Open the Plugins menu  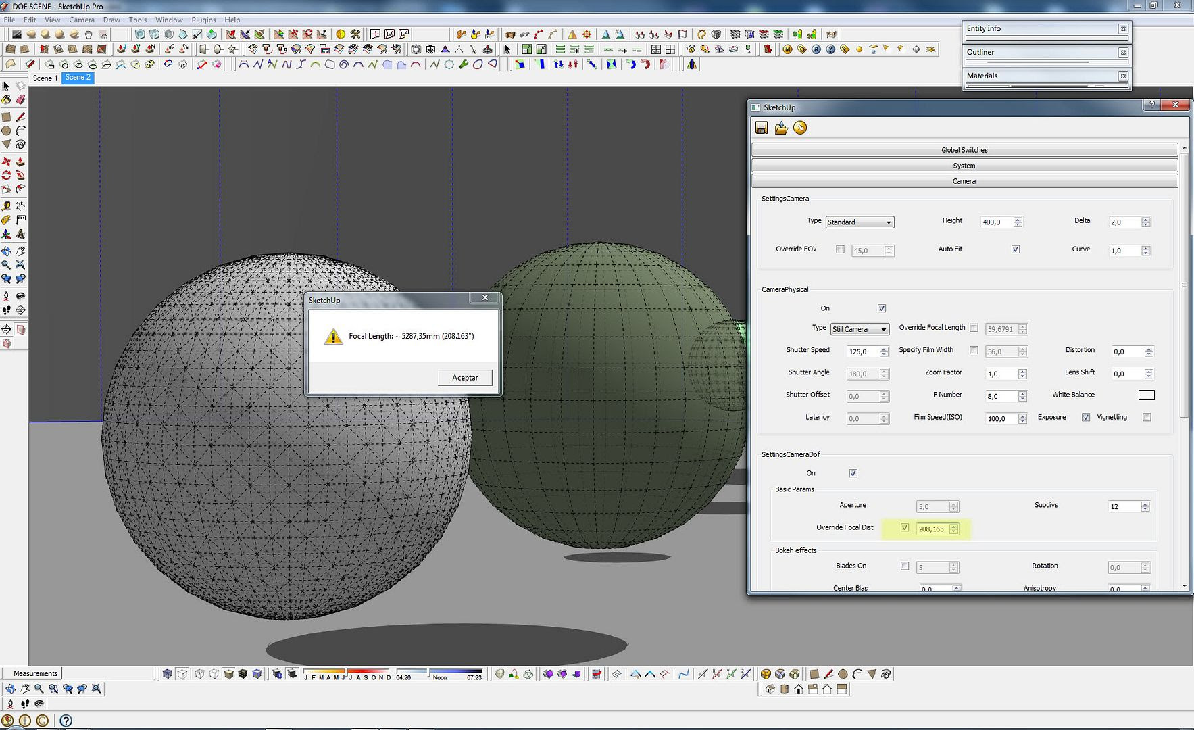(203, 20)
